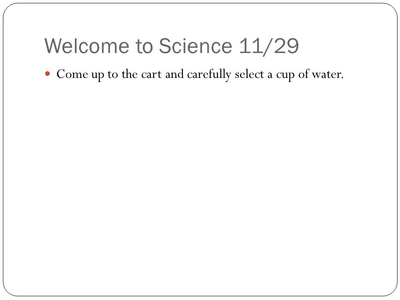Click the word "carefully" in the bullet
400x300 pixels.
click(209, 75)
